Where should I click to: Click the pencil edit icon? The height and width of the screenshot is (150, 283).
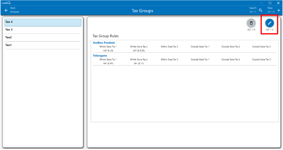click(x=269, y=23)
